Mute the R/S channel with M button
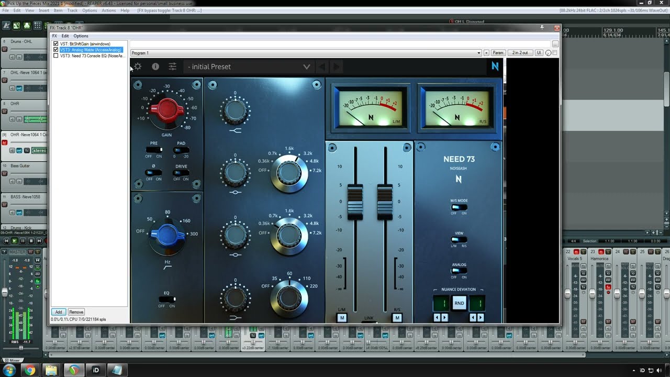The image size is (670, 377). click(397, 318)
